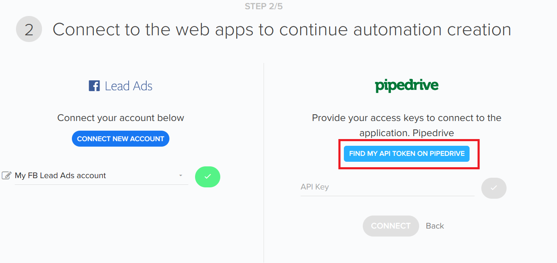Expand the account selector dropdown arrow
Viewport: 557px width, 263px height.
(x=181, y=176)
